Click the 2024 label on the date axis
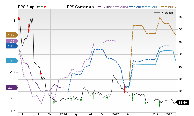Image resolution: width=194 pixels, height=116 pixels. point(63,114)
